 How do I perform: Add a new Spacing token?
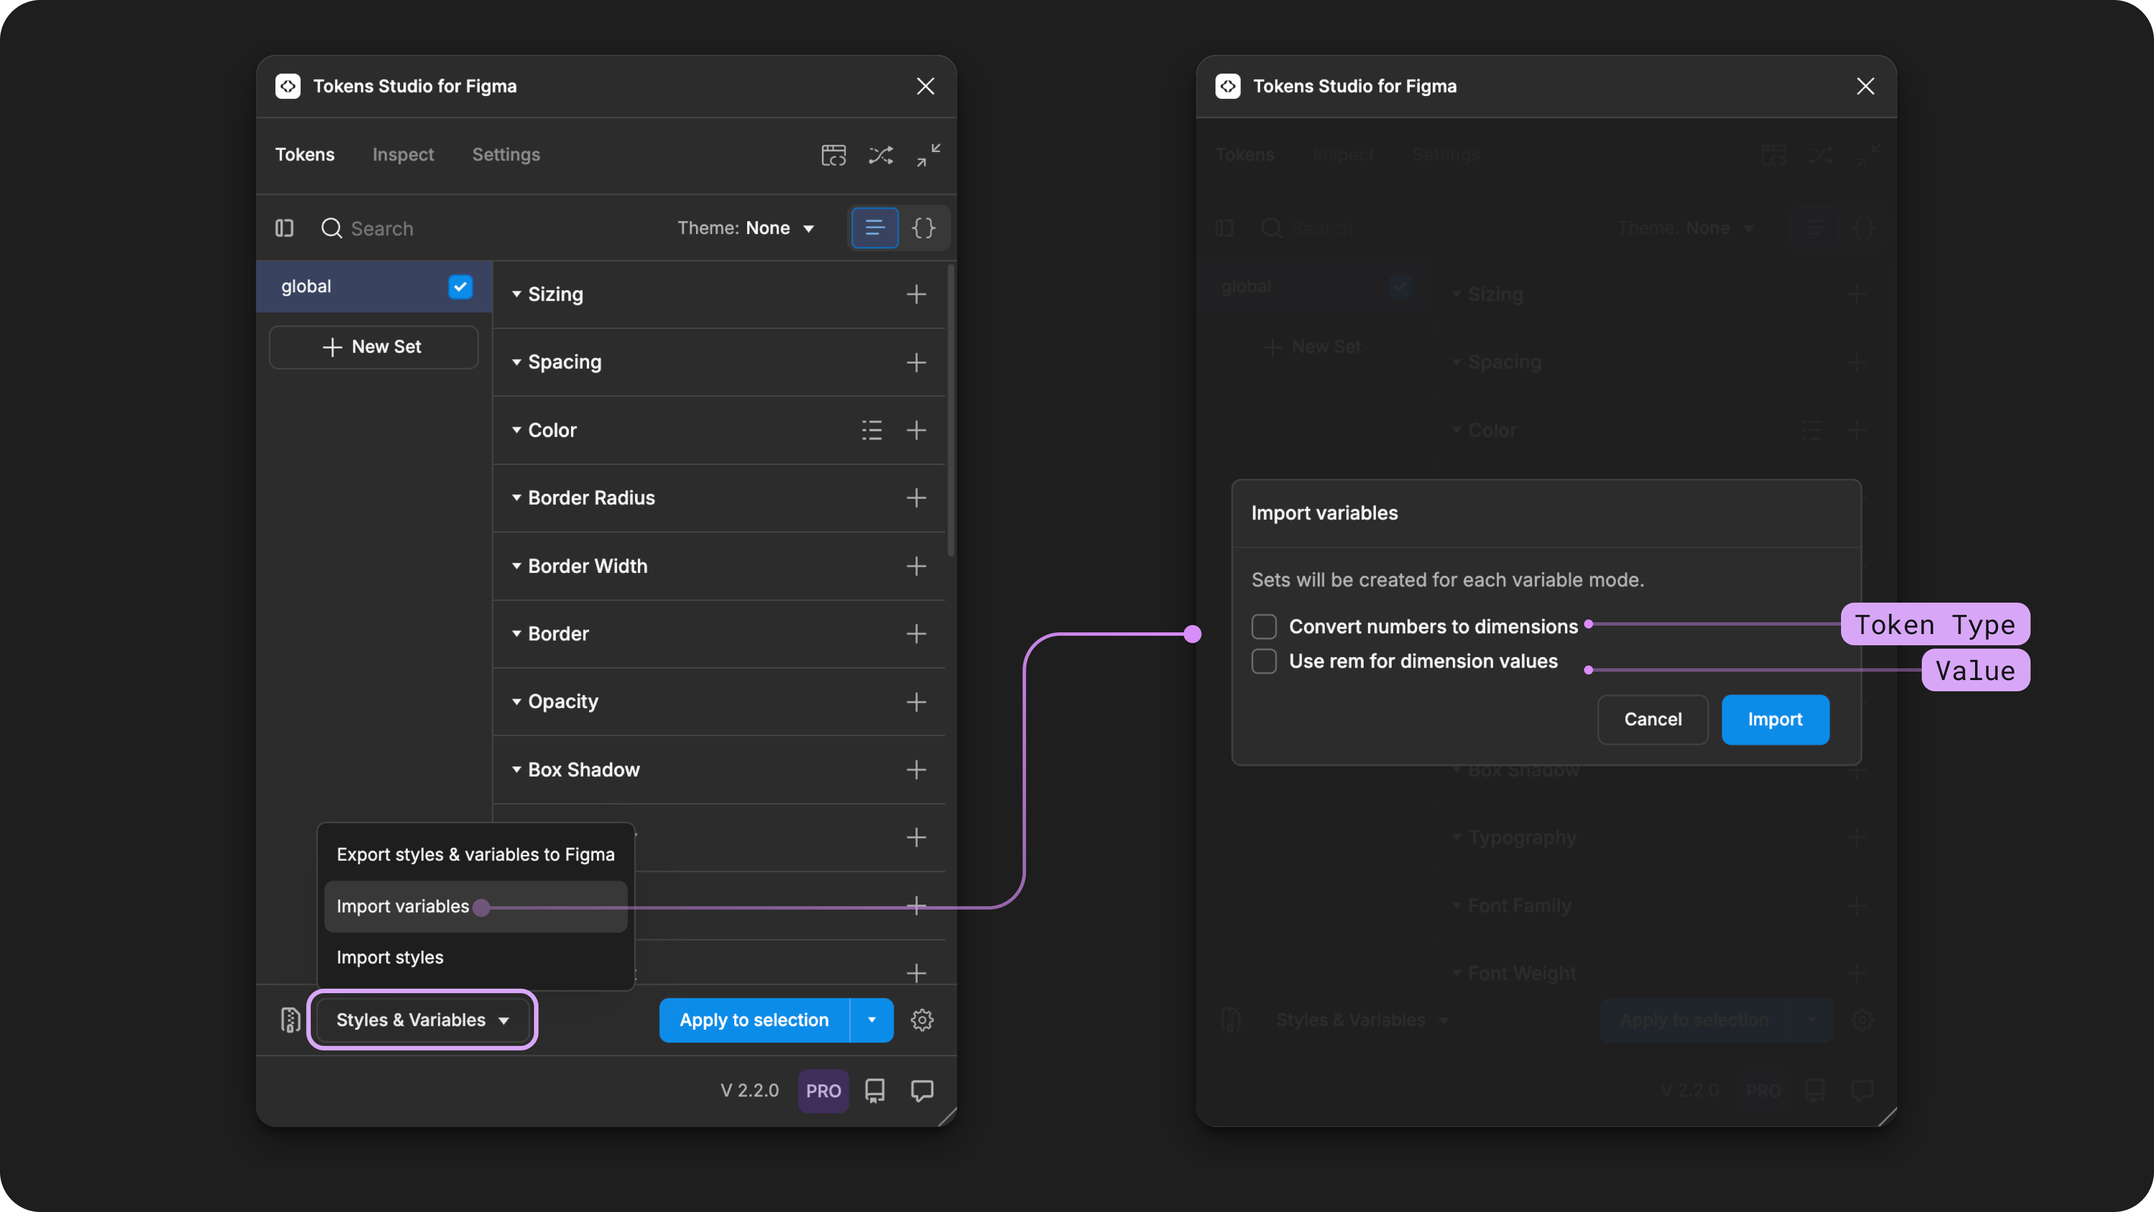point(917,362)
